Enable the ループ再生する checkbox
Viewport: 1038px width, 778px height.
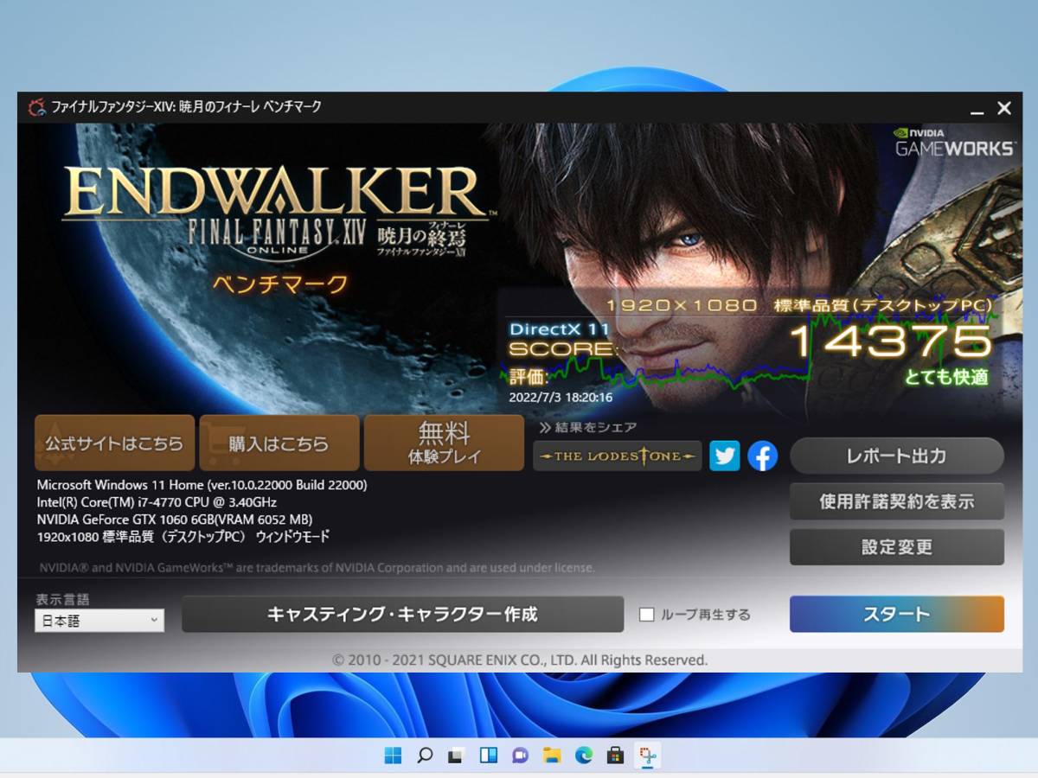[646, 615]
